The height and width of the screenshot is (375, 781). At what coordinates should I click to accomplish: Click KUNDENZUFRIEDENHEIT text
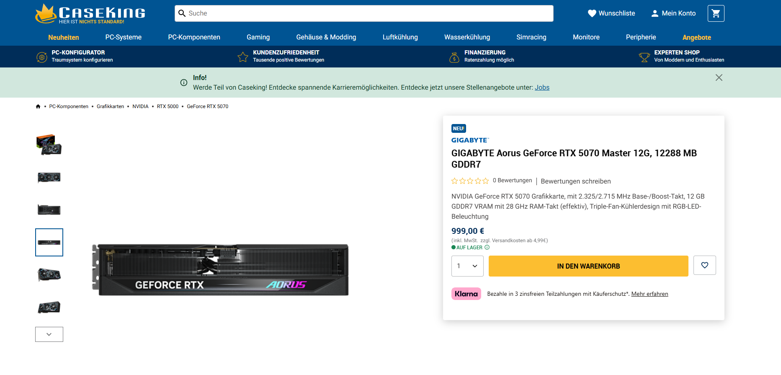(x=286, y=52)
